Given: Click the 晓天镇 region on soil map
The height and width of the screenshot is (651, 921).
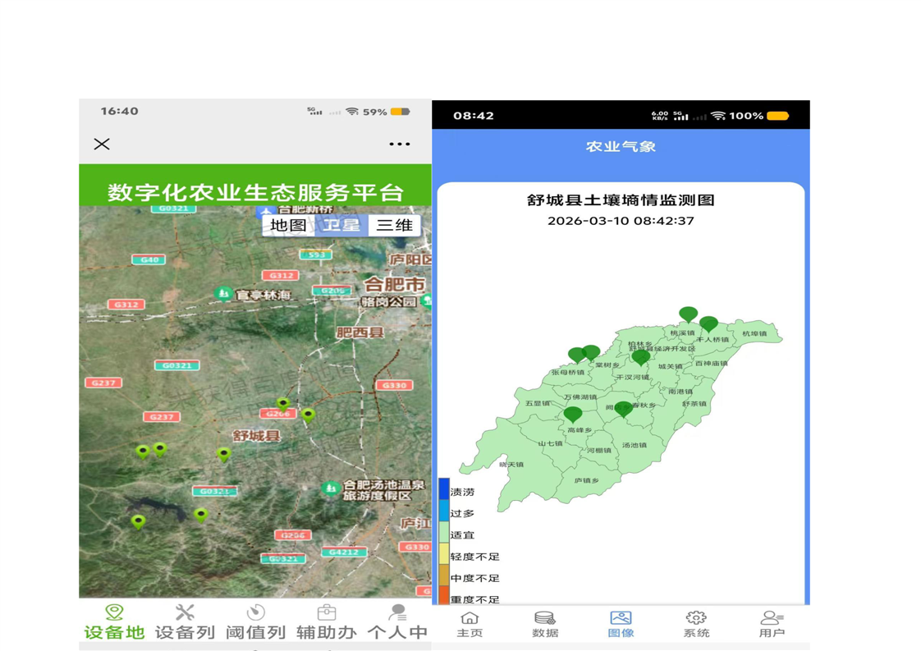Looking at the screenshot, I should click(x=511, y=465).
